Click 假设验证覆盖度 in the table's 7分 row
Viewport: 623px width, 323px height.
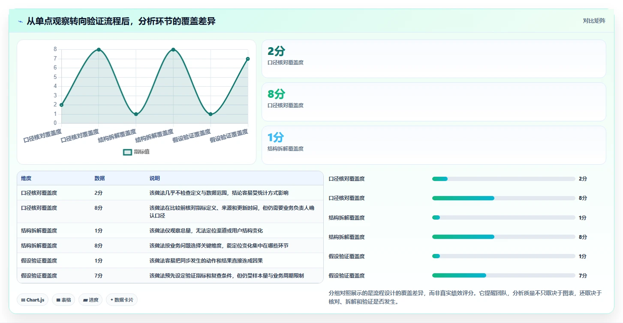click(39, 276)
